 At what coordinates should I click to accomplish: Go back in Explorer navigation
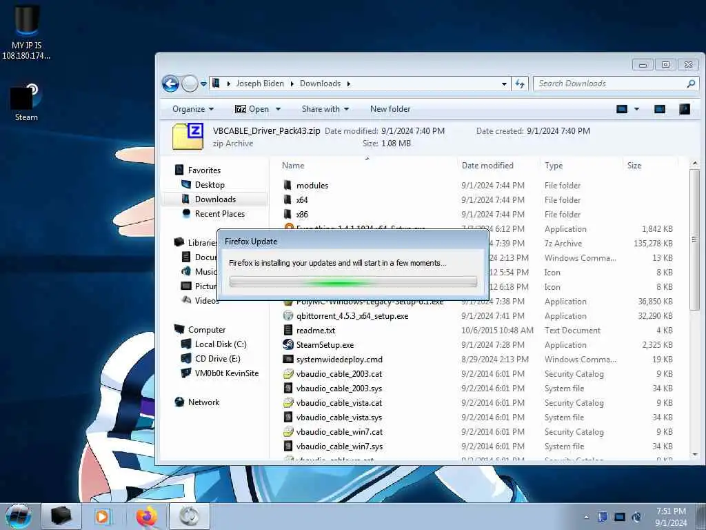[x=171, y=84]
